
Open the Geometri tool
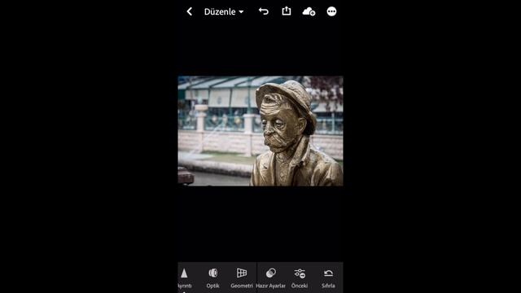pos(242,278)
